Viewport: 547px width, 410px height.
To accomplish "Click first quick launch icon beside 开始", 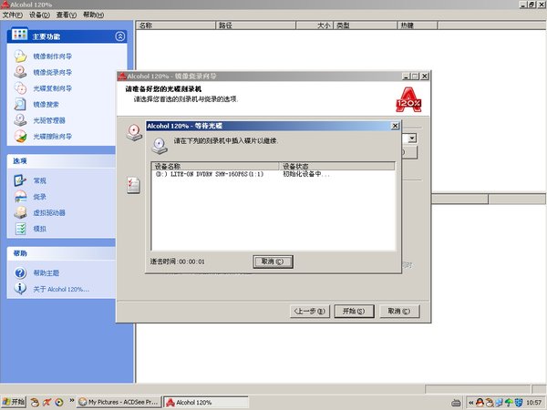I will click(35, 403).
